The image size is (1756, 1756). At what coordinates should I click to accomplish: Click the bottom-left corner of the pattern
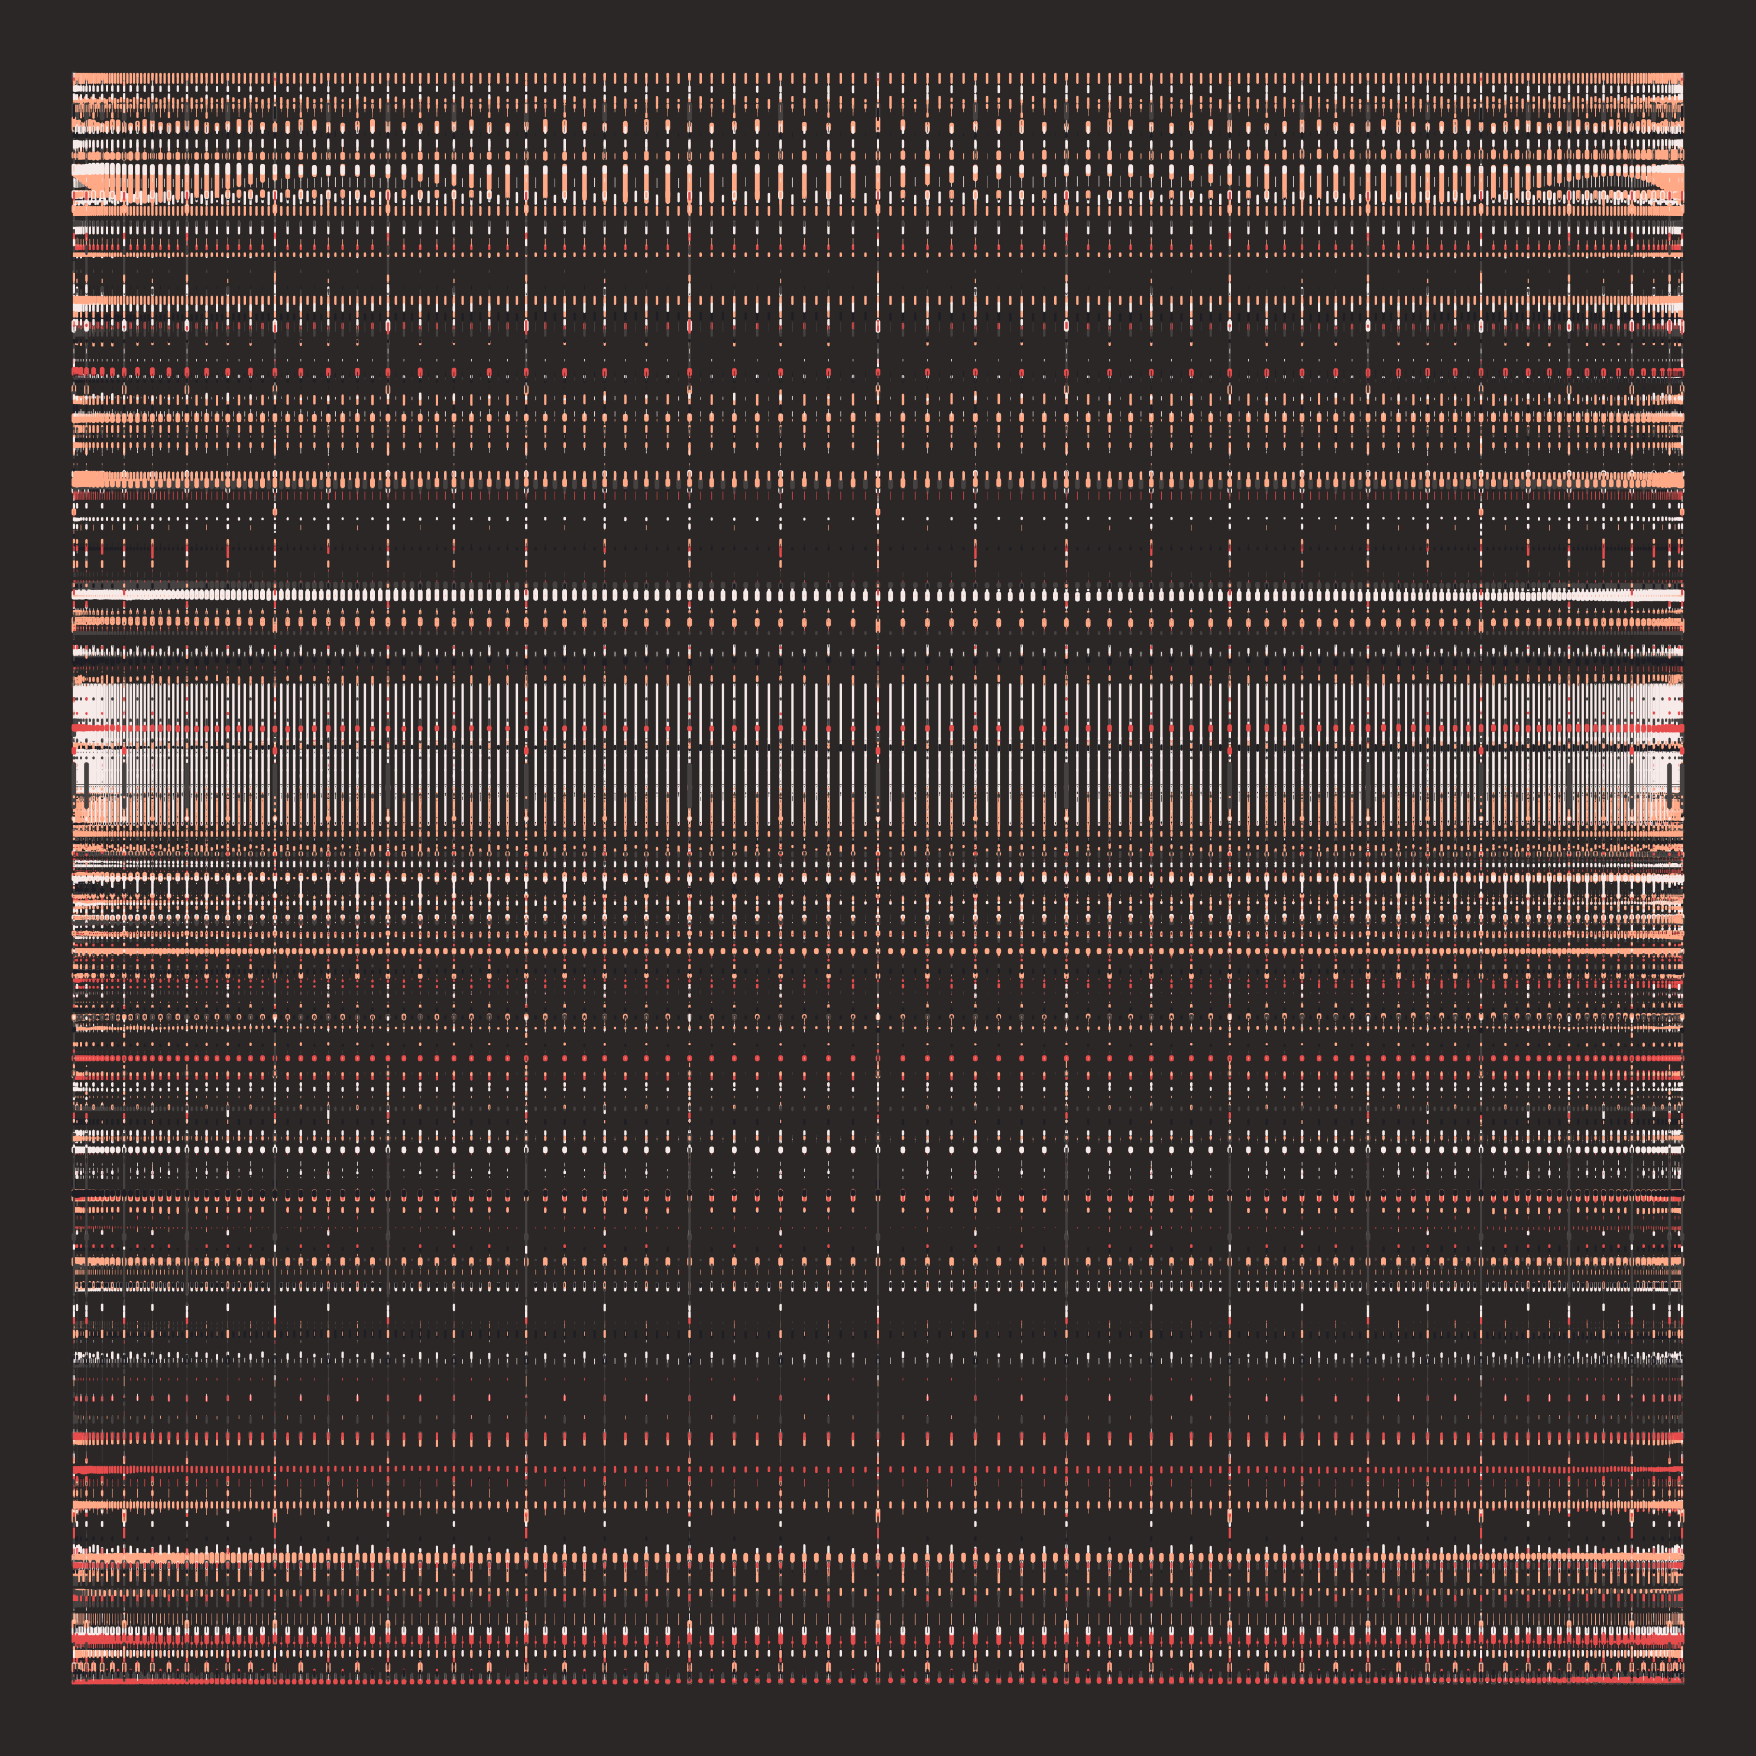coord(74,1682)
